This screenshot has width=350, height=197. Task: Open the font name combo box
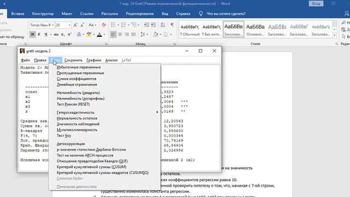coord(42,25)
